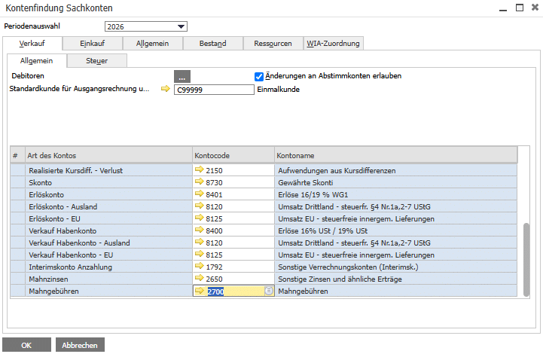Select the Steuer sub-tab
543x354 pixels.
[x=96, y=60]
